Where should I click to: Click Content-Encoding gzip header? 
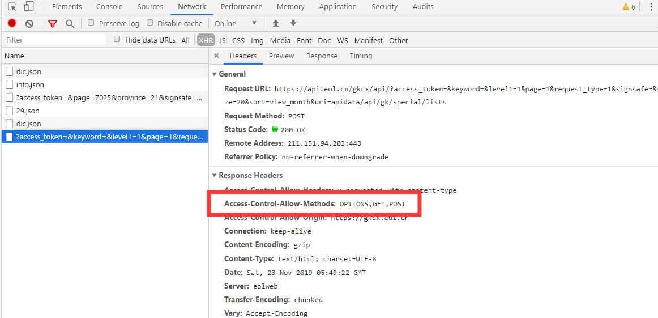[x=267, y=244]
